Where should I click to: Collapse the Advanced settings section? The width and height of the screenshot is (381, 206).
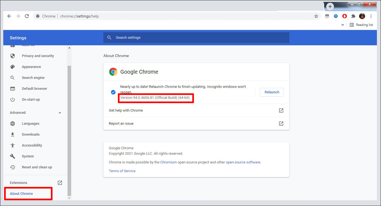[x=60, y=113]
